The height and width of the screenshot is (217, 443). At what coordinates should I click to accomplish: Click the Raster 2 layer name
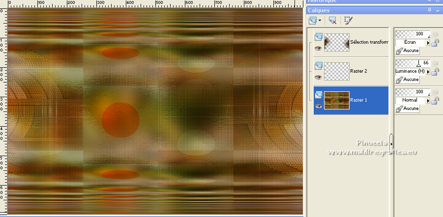tap(358, 71)
